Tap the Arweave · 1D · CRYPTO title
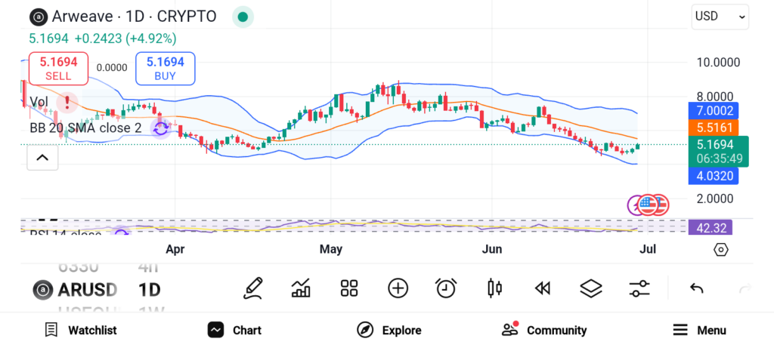The width and height of the screenshot is (774, 348). (134, 17)
